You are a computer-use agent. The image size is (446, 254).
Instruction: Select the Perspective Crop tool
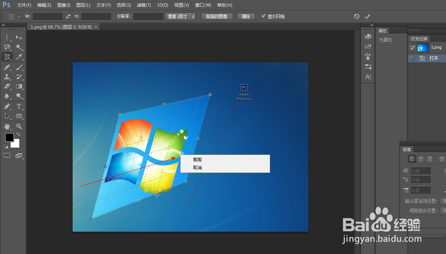pyautogui.click(x=7, y=57)
